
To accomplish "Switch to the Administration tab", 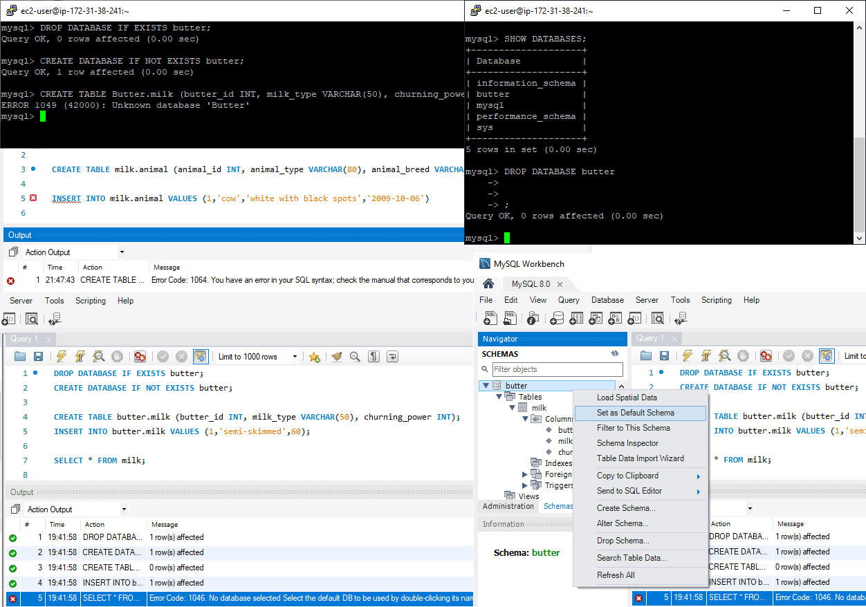I will point(508,506).
